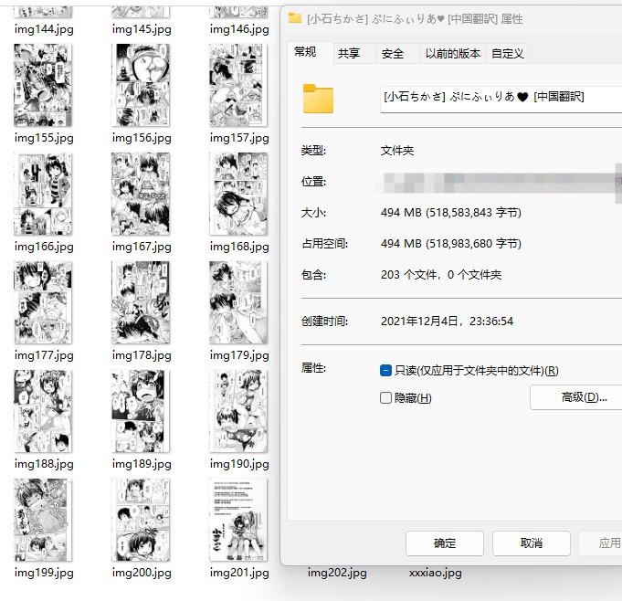The height and width of the screenshot is (601, 622).
Task: Click the 确定 button
Action: click(445, 543)
